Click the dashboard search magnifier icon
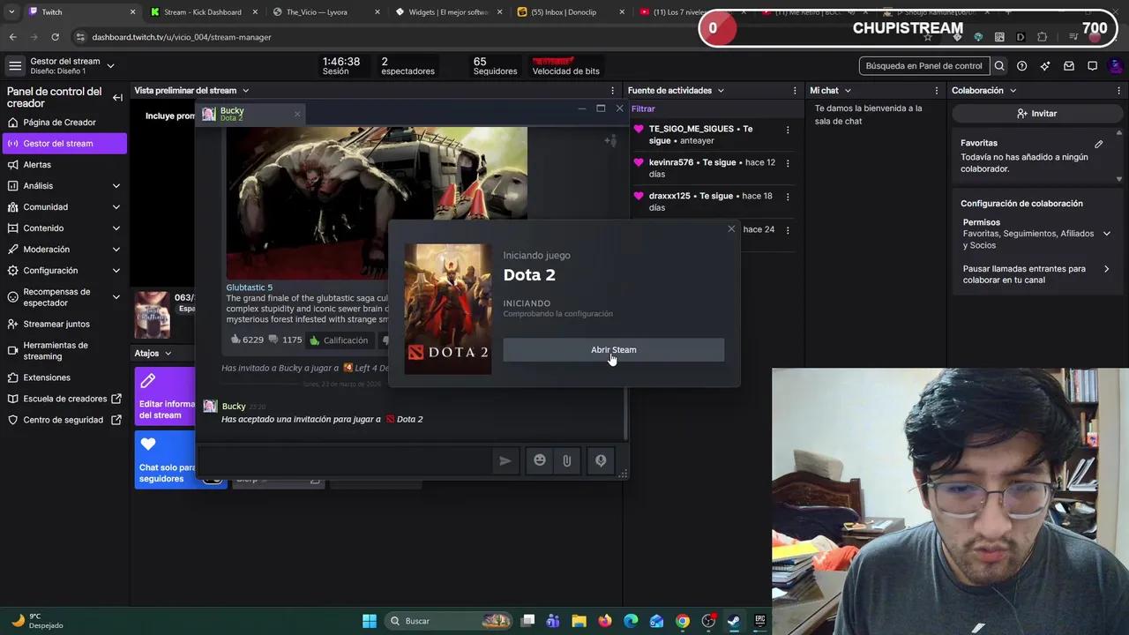This screenshot has height=635, width=1129. [999, 66]
